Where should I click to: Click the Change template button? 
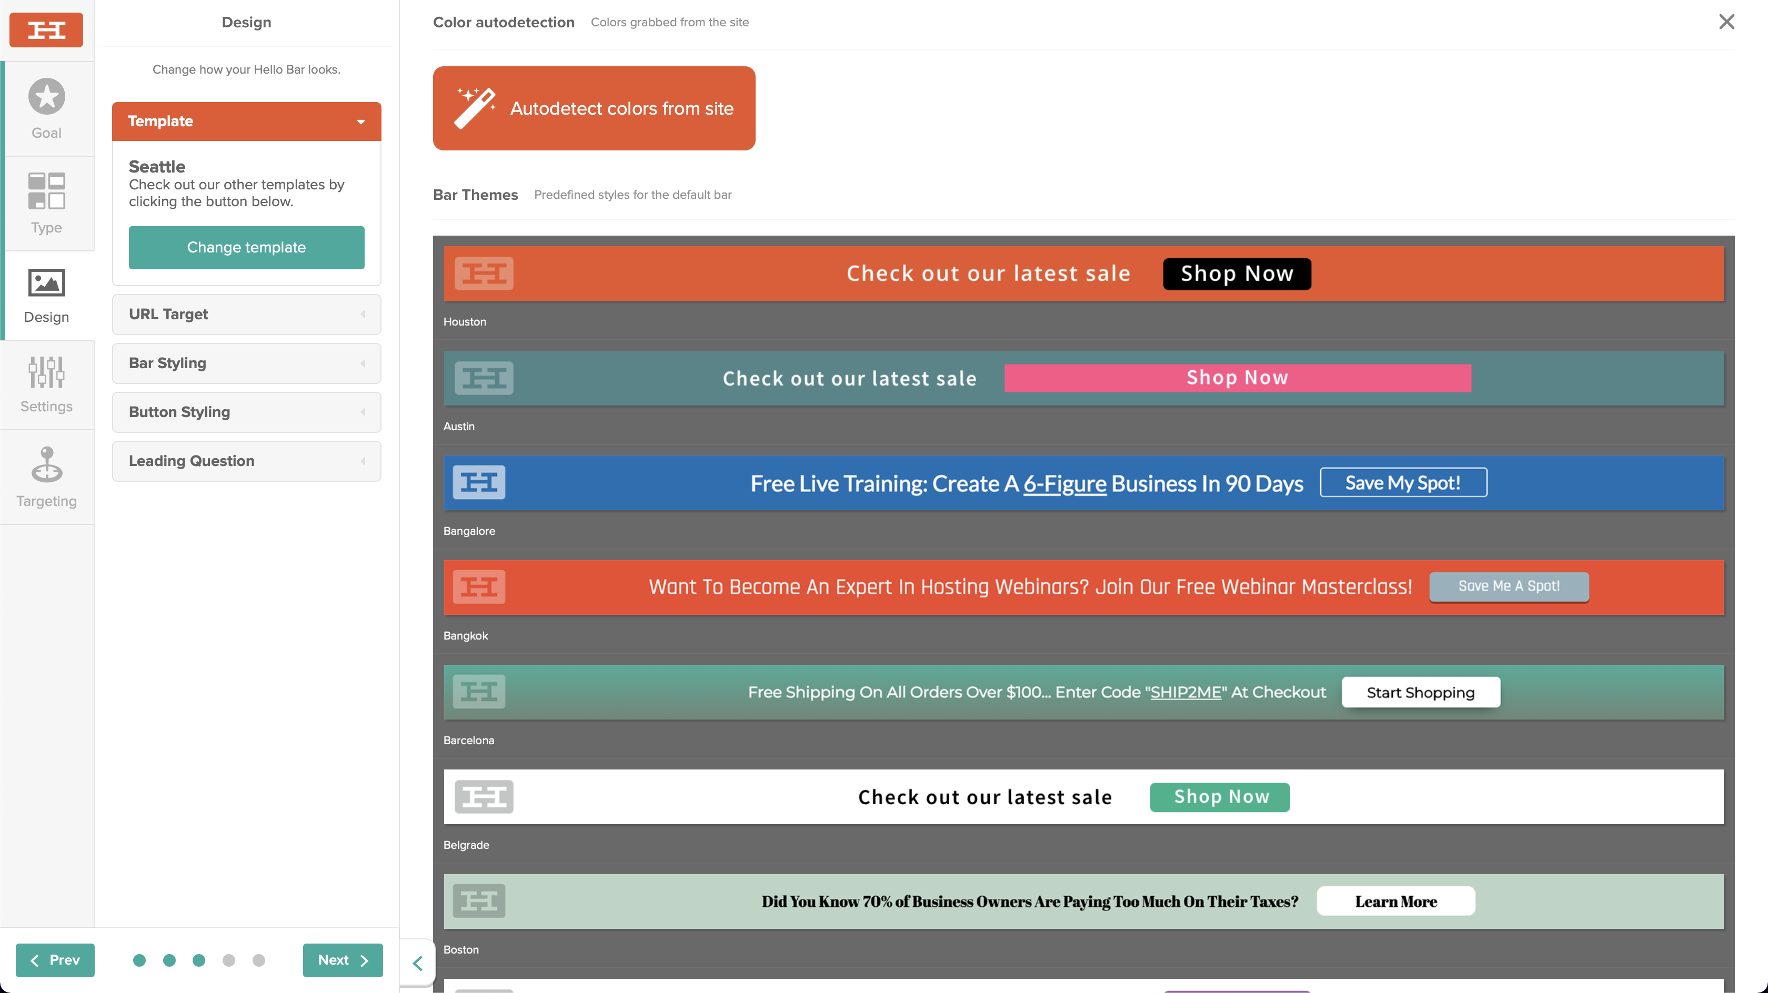[x=246, y=248]
